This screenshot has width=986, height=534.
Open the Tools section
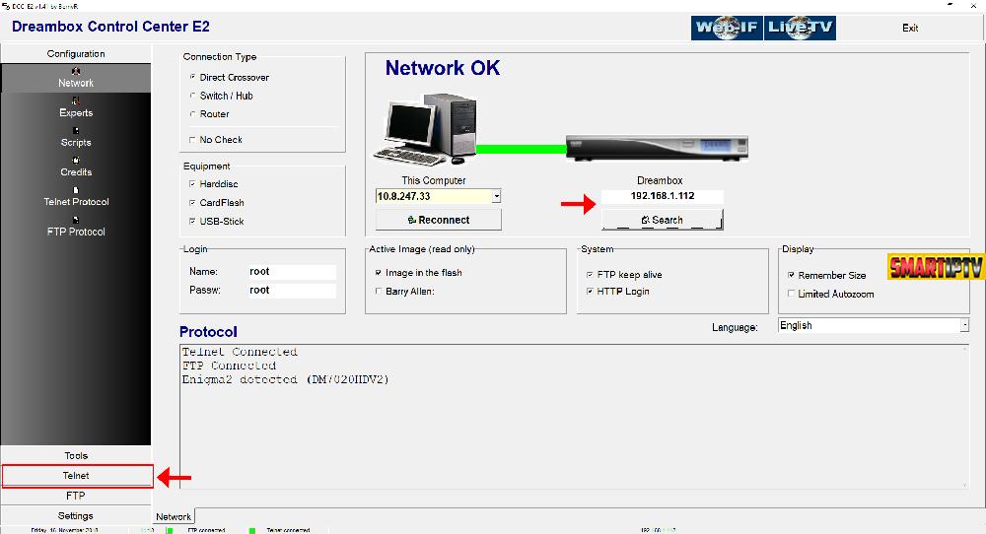pos(76,455)
